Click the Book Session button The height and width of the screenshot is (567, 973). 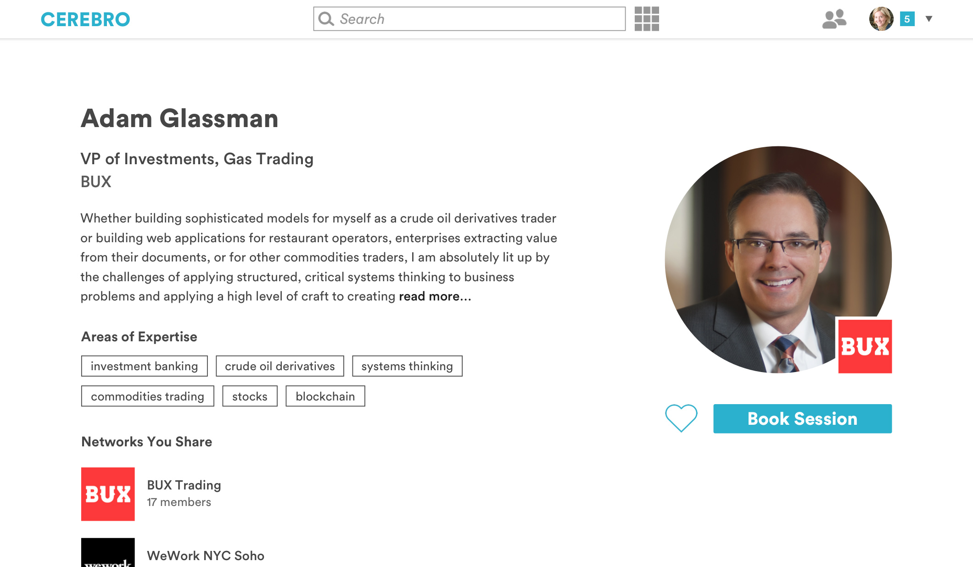coord(802,418)
